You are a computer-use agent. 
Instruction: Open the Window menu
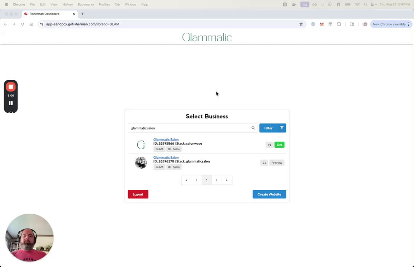(x=130, y=4)
